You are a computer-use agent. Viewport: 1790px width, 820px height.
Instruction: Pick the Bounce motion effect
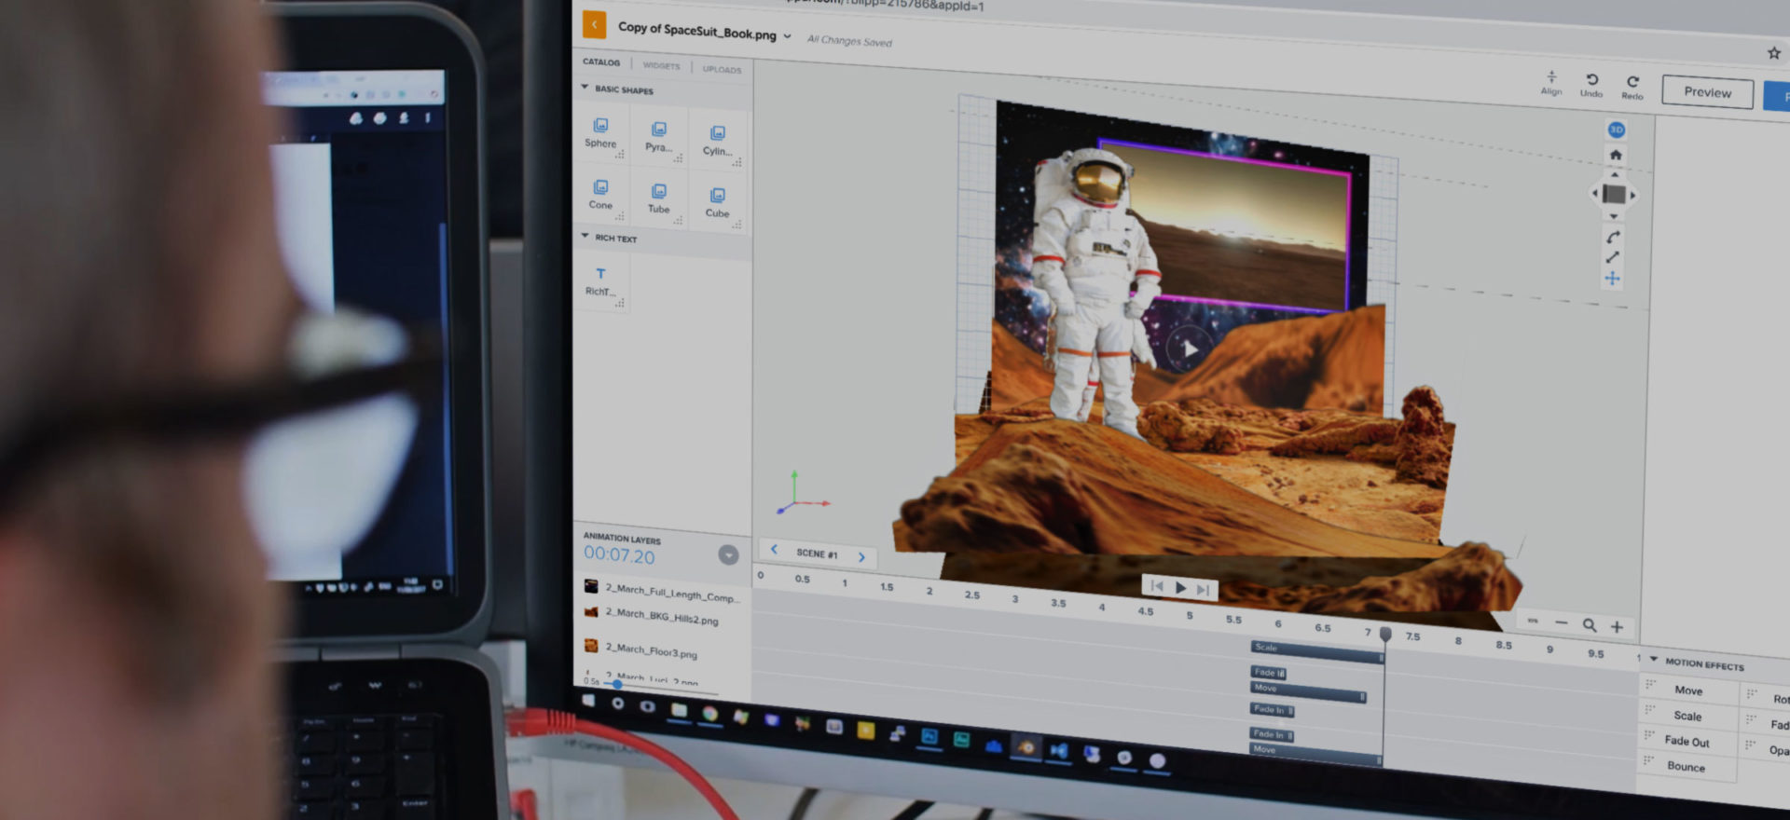point(1686,767)
